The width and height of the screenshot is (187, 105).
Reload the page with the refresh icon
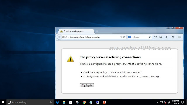(124, 37)
